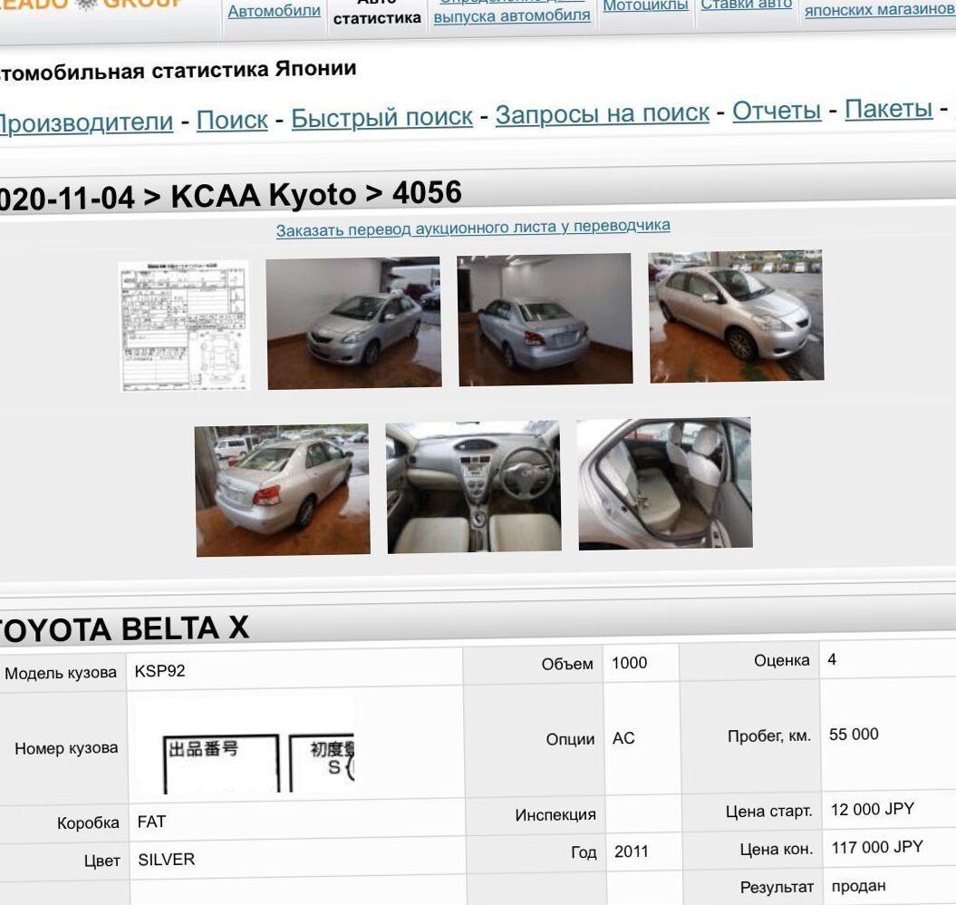956x905 pixels.
Task: Select the 12 000 JPY start price
Action: (x=873, y=809)
